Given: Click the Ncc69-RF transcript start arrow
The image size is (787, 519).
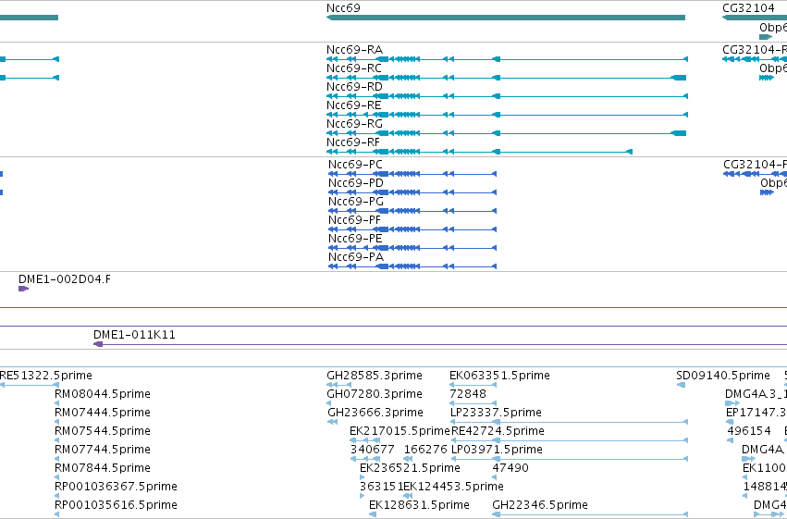Looking at the screenshot, I should coord(630,152).
